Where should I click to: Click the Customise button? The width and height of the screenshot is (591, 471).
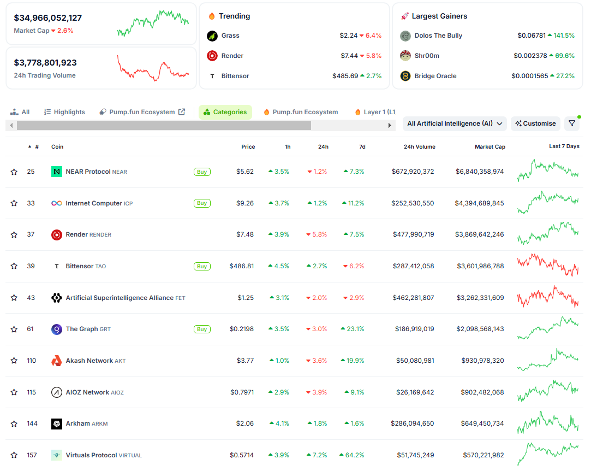click(535, 123)
